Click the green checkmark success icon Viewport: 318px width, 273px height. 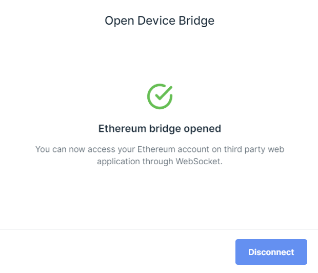pos(160,96)
